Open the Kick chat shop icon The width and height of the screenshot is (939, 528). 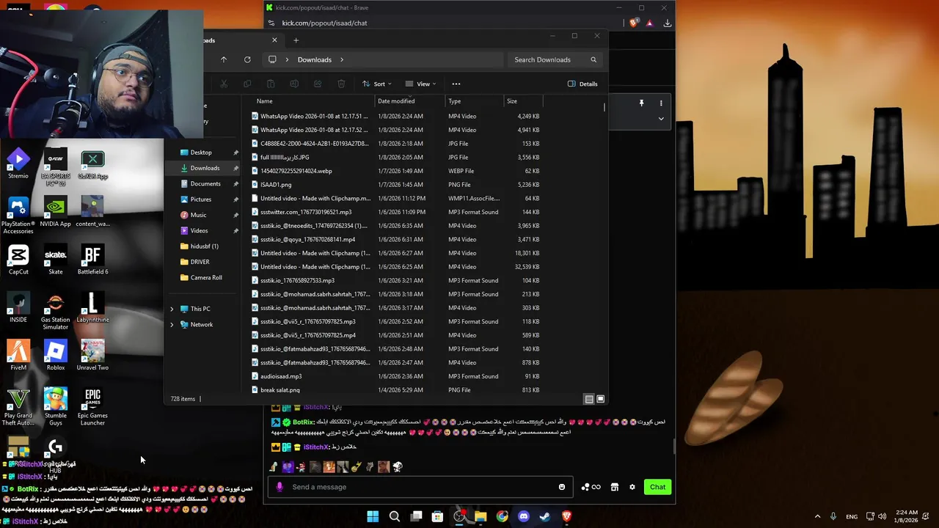(x=615, y=487)
